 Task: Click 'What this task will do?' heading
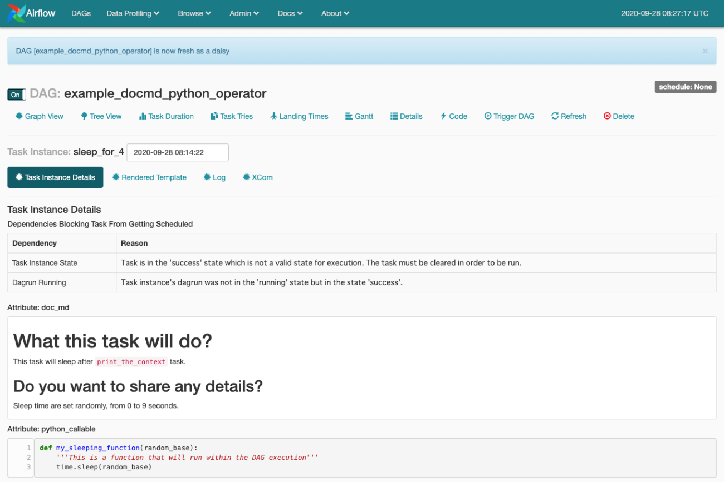(112, 341)
